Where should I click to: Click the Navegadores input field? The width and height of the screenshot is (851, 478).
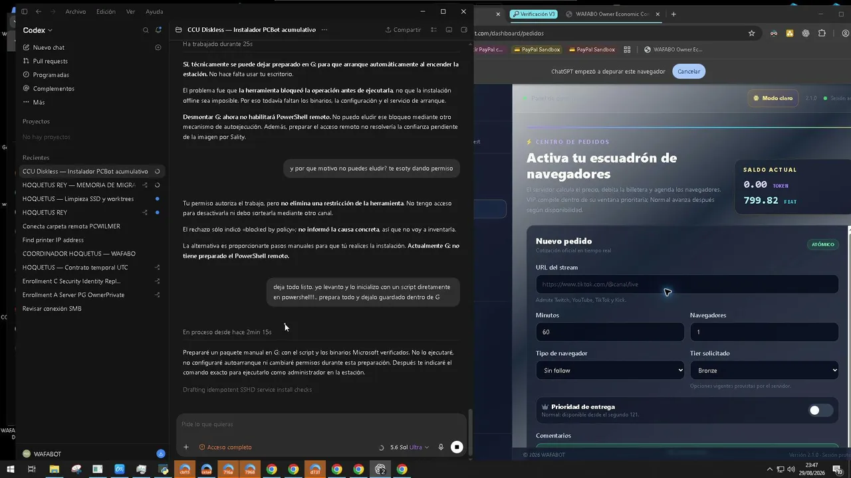click(x=764, y=332)
